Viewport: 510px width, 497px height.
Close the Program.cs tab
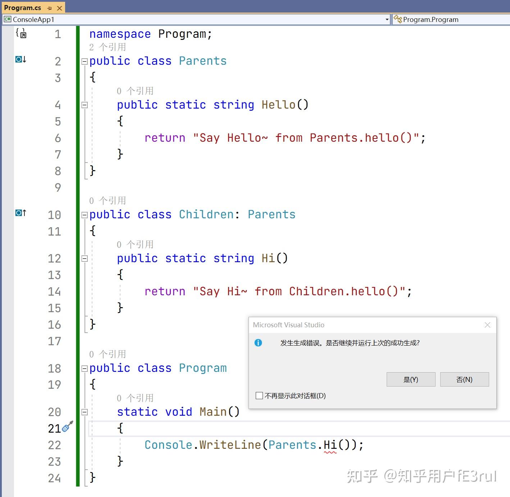coord(60,8)
